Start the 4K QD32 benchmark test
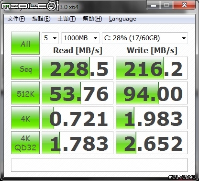 tap(25, 143)
